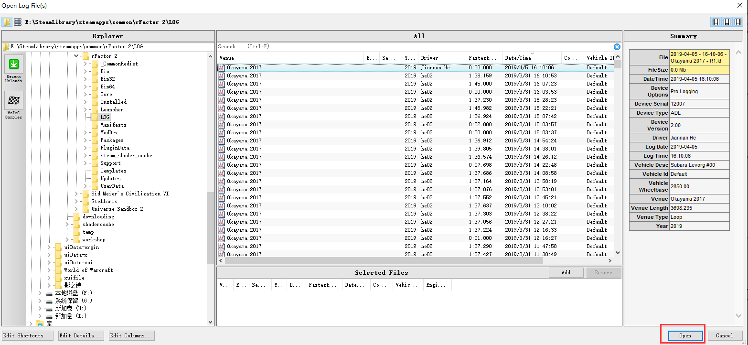The image size is (748, 345).
Task: Click the file icon in the 1:38.159 row
Action: pyautogui.click(x=221, y=76)
